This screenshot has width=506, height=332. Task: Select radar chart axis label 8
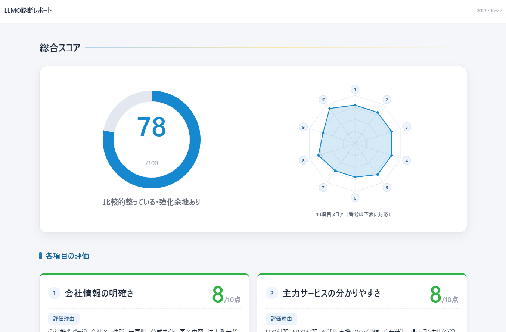coord(303,161)
